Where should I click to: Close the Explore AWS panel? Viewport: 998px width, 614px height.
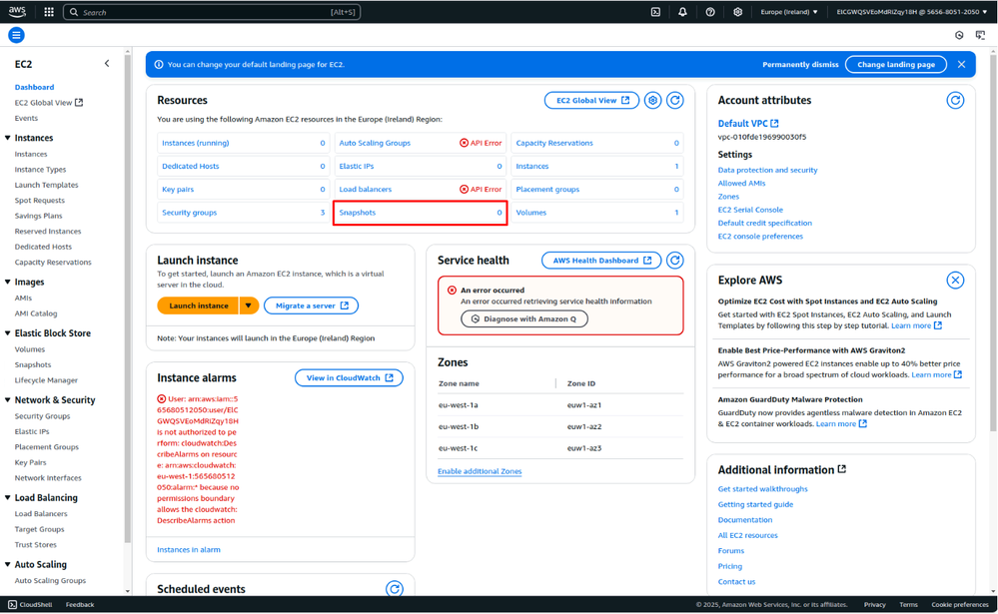tap(955, 280)
